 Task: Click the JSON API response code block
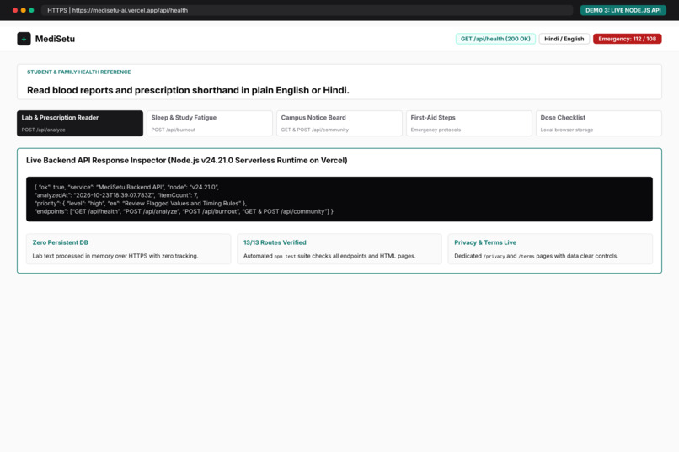[339, 199]
